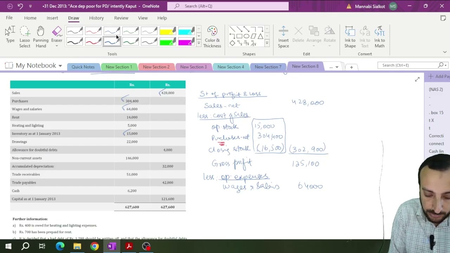Switch to the History ribbon tab
The width and height of the screenshot is (450, 253).
[x=96, y=18]
